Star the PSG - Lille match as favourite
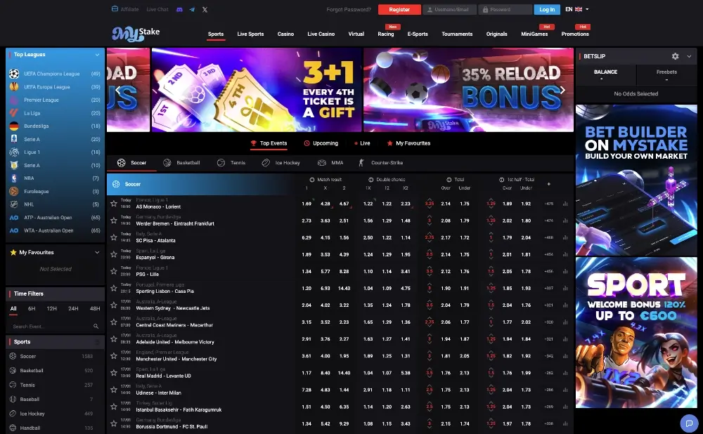The height and width of the screenshot is (434, 703). tap(112, 272)
